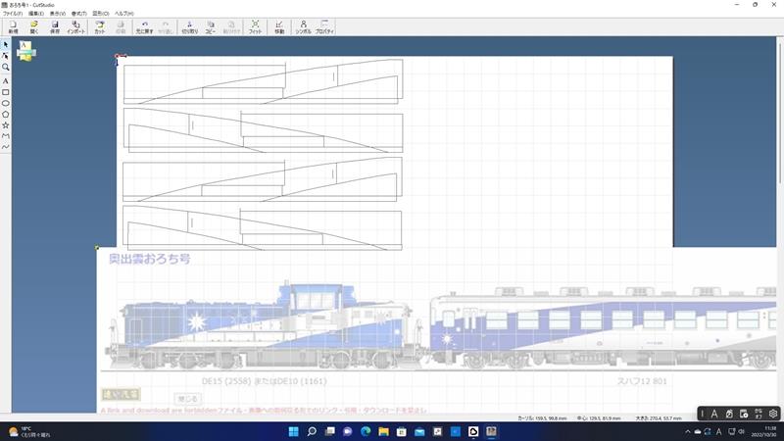
Task: Select the polyline drawing tool
Action: 6,136
